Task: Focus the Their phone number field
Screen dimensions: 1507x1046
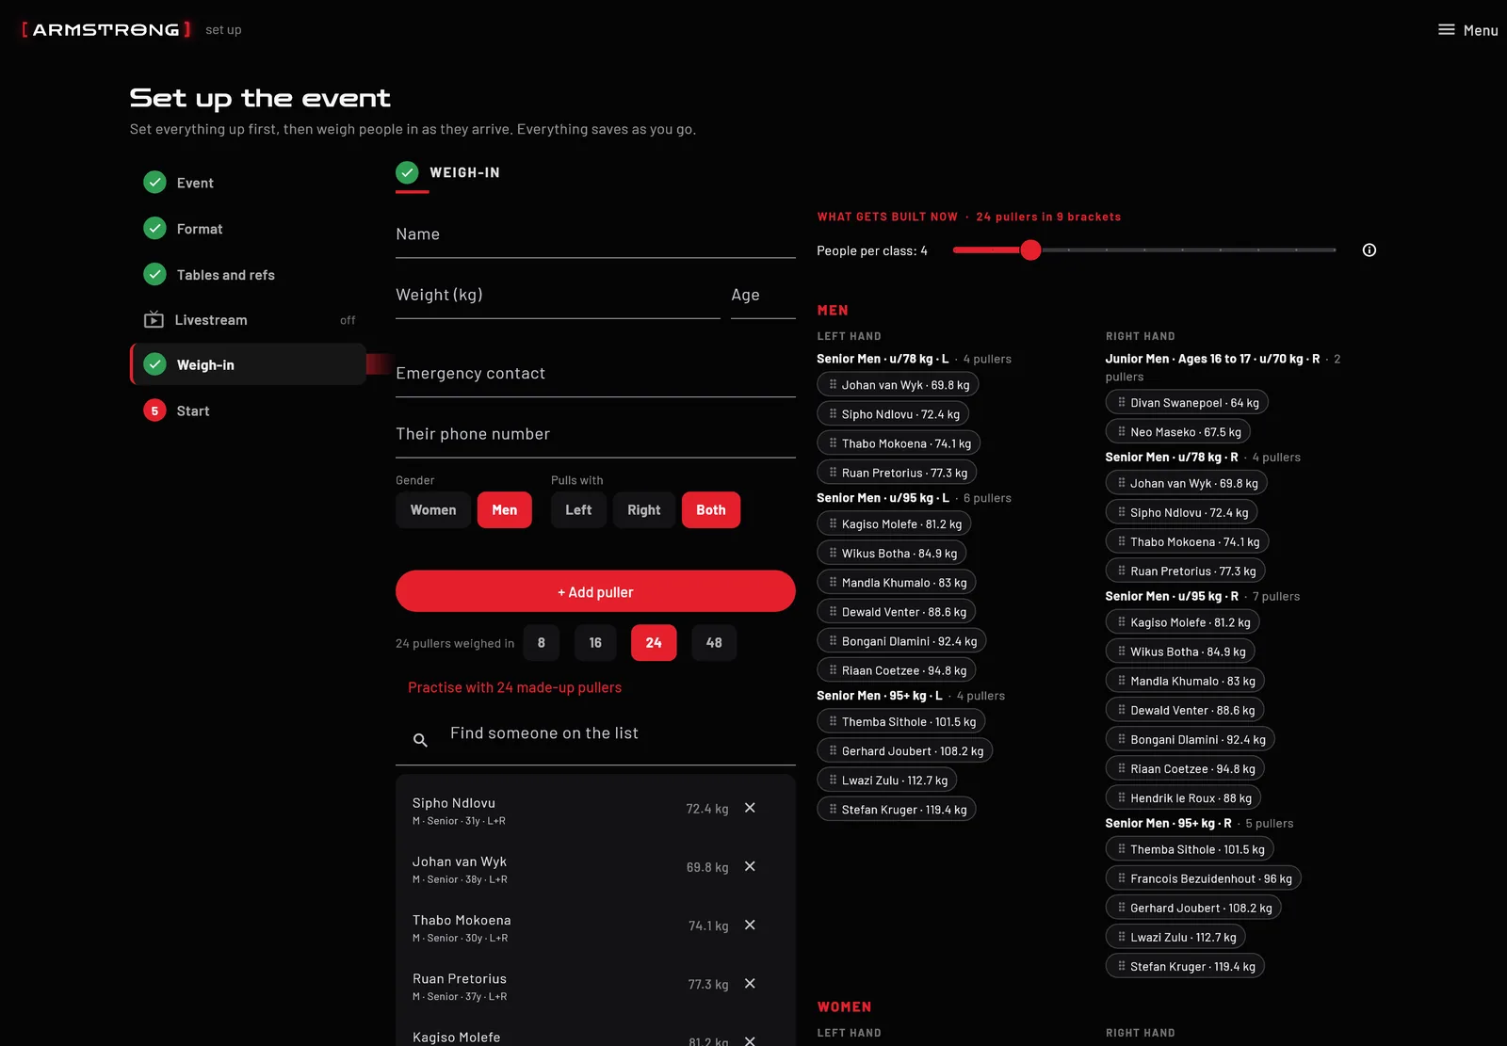Action: 595,435
